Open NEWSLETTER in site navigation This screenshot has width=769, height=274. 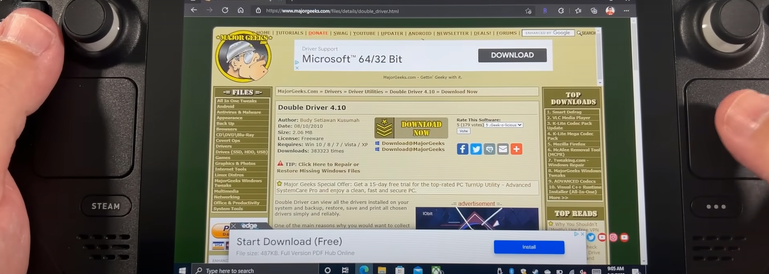coord(452,33)
